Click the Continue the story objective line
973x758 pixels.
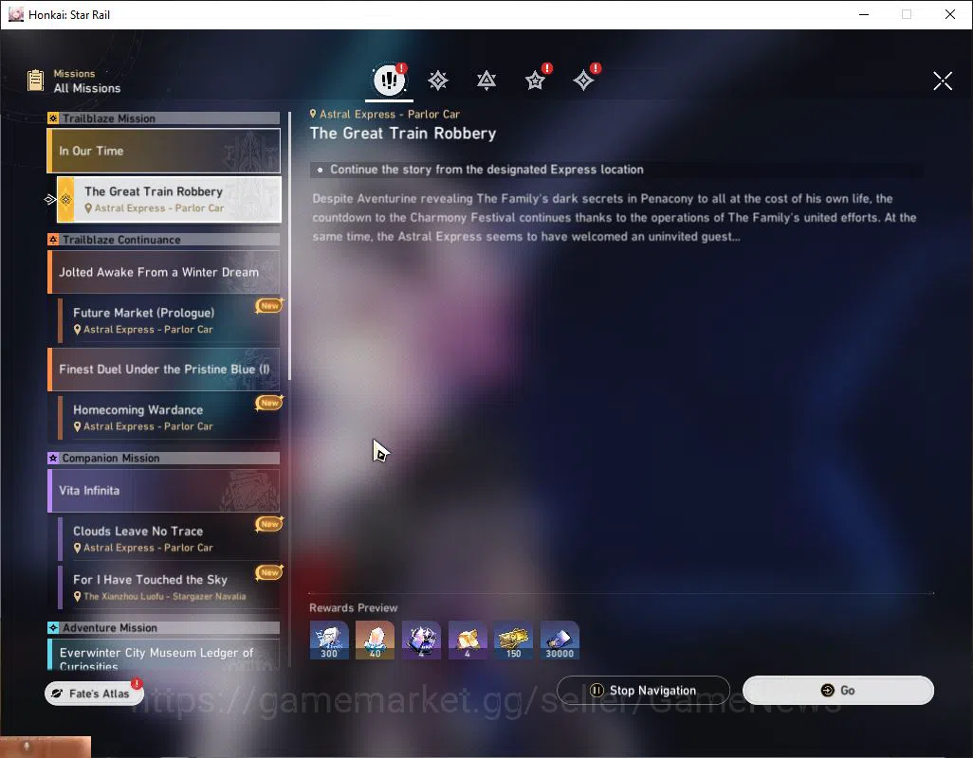tap(616, 170)
